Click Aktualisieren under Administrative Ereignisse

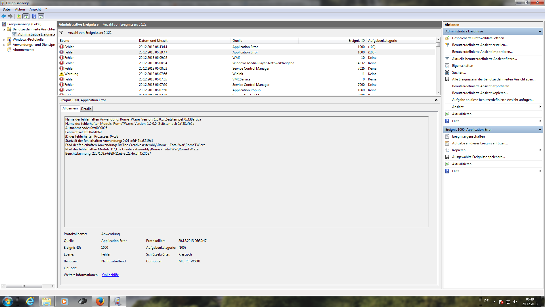coord(462,114)
